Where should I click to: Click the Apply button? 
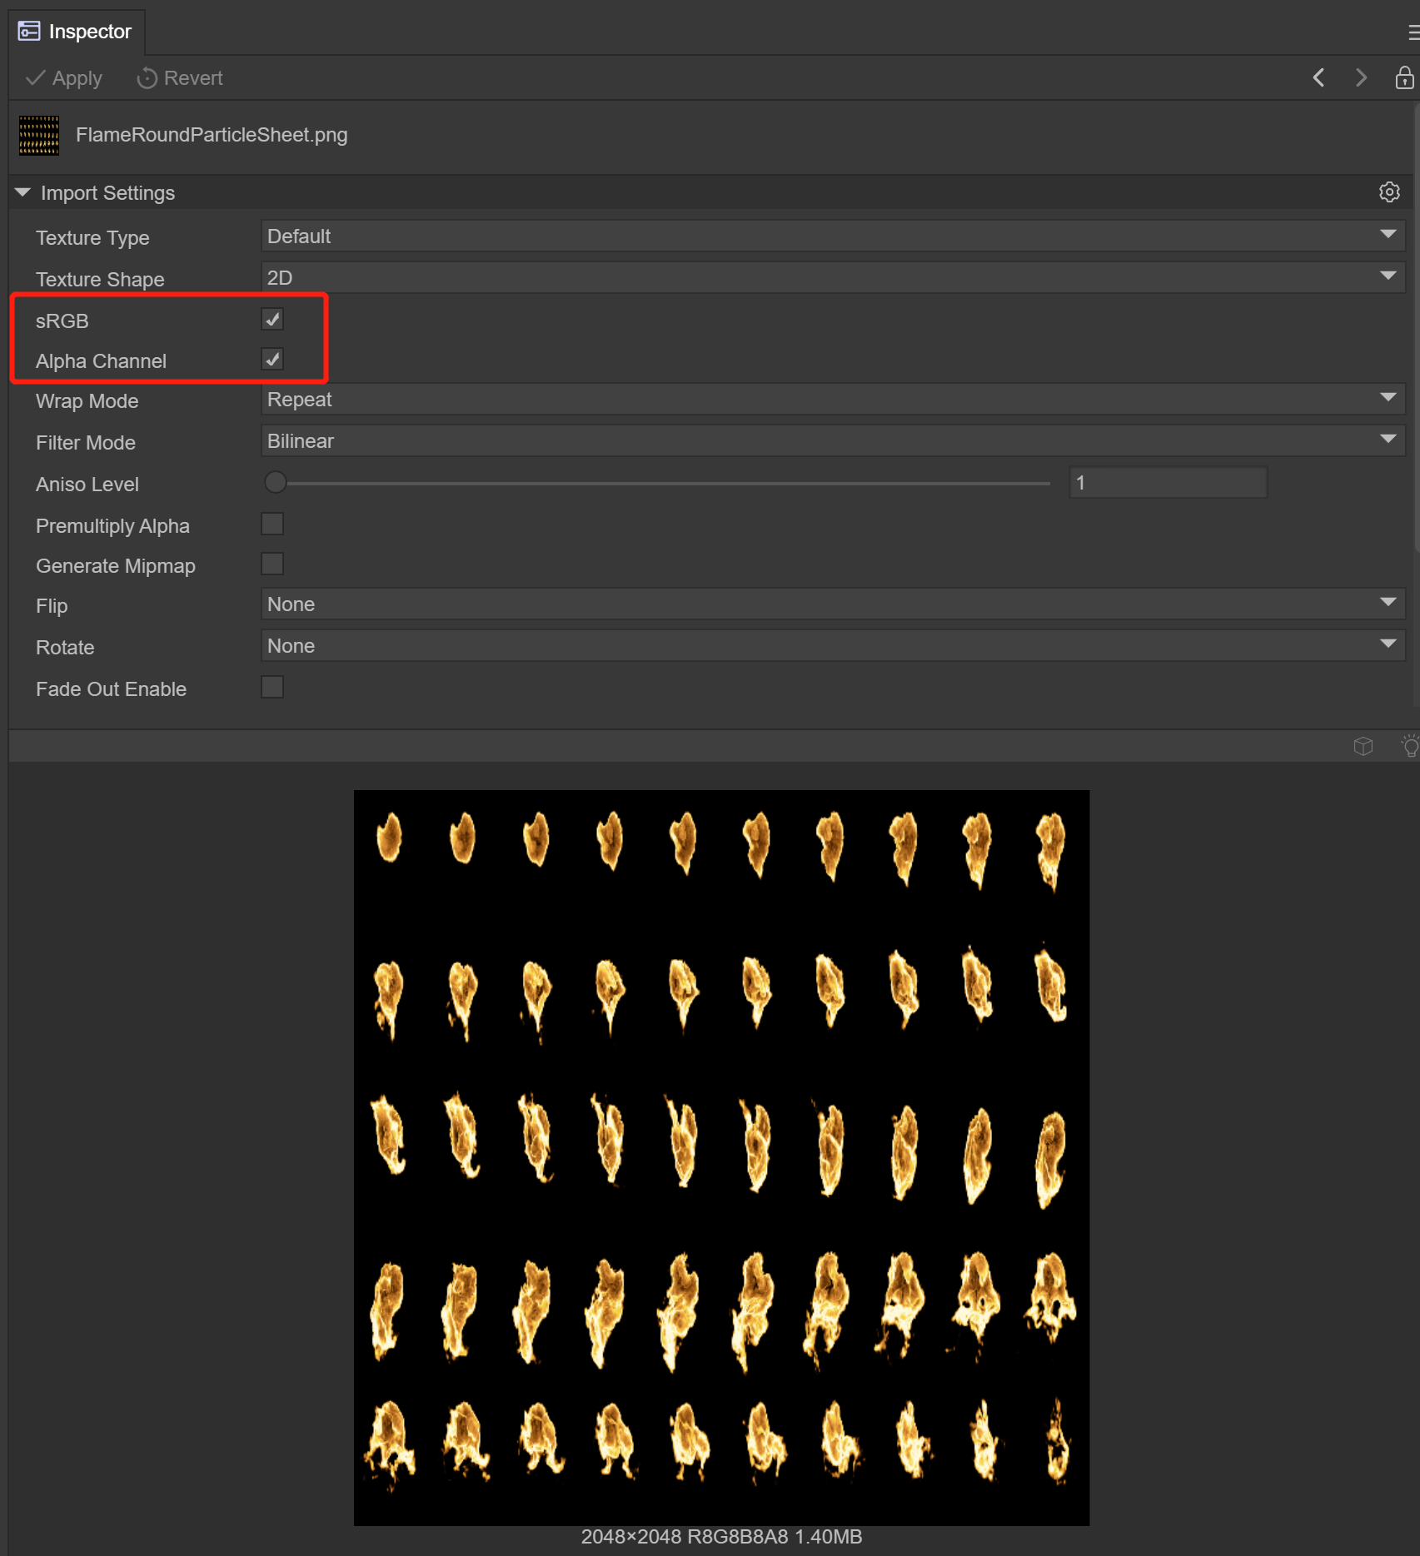pos(64,78)
